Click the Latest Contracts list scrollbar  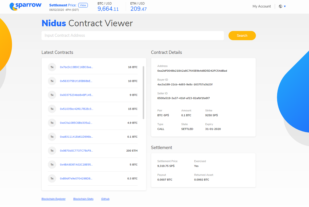[143, 93]
